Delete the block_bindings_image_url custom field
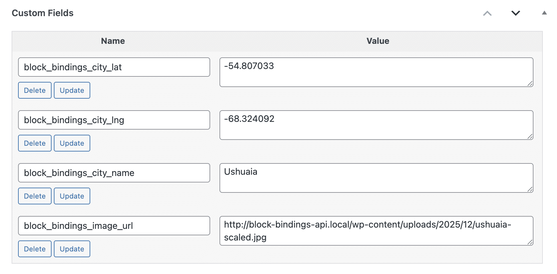 coord(34,249)
